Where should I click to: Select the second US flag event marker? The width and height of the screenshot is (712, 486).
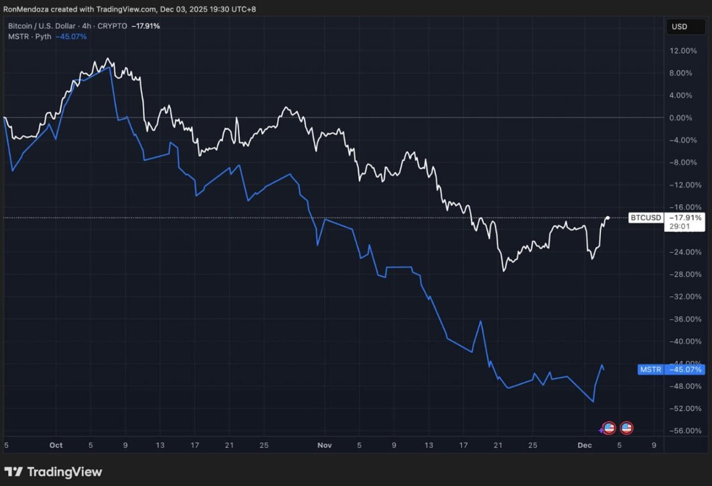[627, 427]
